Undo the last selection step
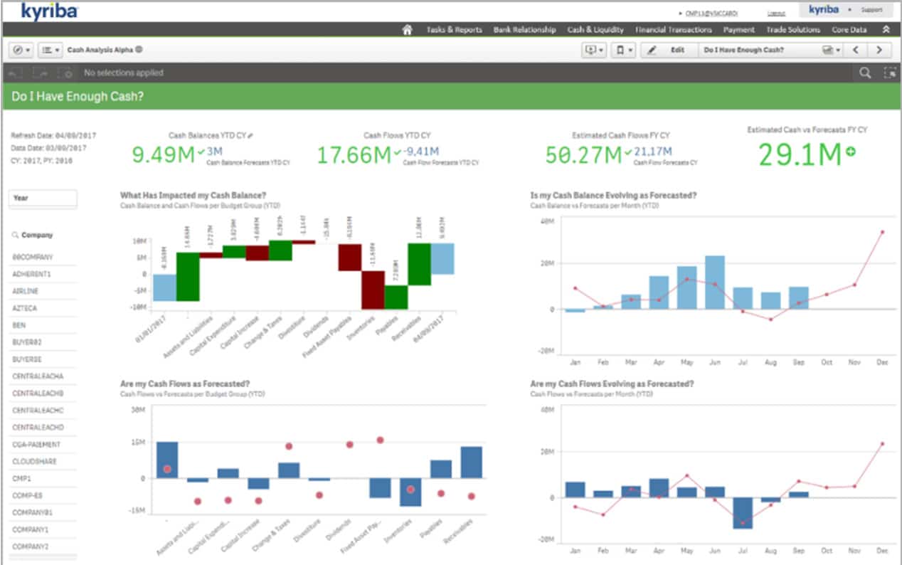 pyautogui.click(x=14, y=72)
